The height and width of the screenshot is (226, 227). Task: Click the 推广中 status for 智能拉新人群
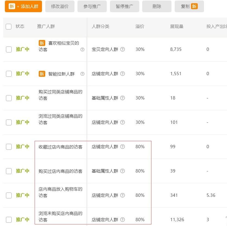(x=23, y=74)
